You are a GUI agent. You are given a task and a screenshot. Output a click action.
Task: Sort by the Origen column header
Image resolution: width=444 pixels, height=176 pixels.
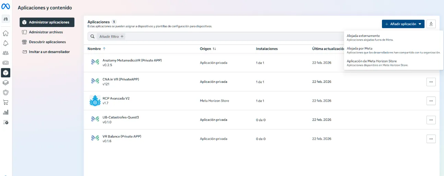(x=208, y=49)
